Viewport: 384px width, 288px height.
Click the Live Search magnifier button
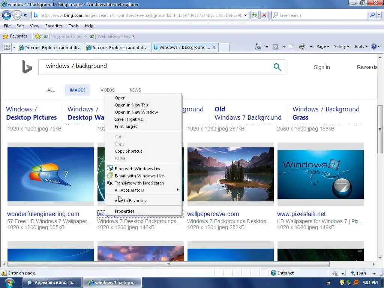(372, 15)
